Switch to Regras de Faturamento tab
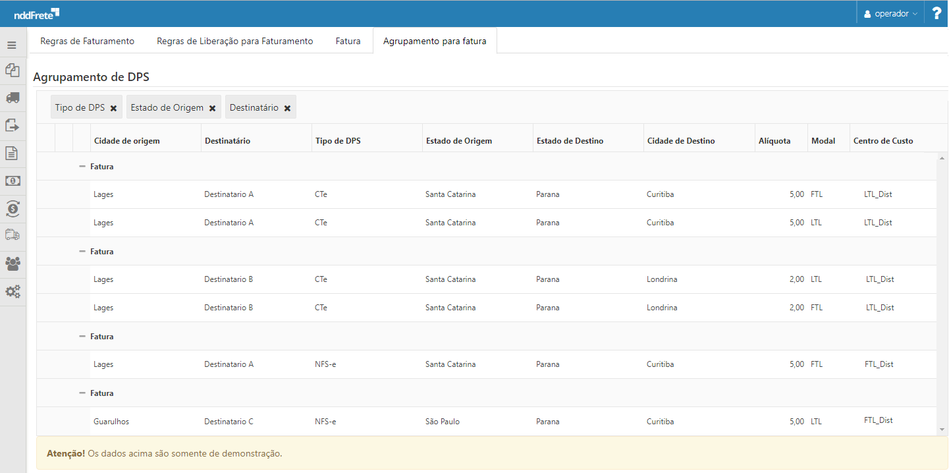This screenshot has height=473, width=949. (87, 41)
